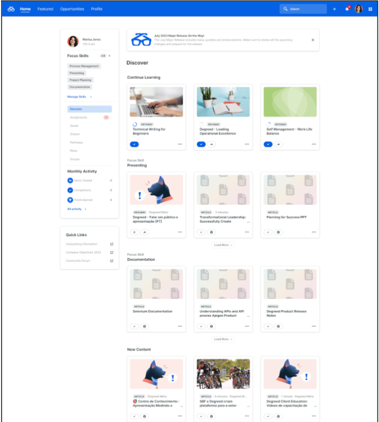Open the apps grid icon

point(370,9)
